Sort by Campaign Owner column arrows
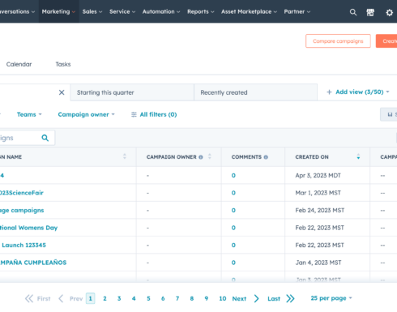 pos(210,156)
